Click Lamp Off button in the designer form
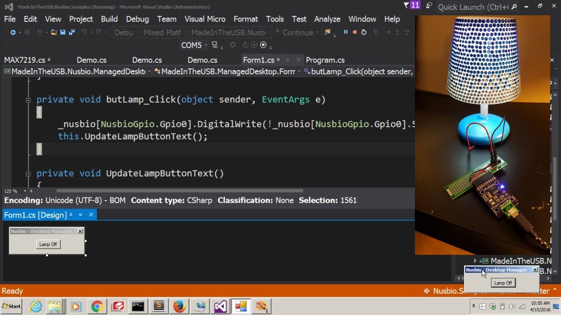This screenshot has width=561, height=315. [48, 244]
